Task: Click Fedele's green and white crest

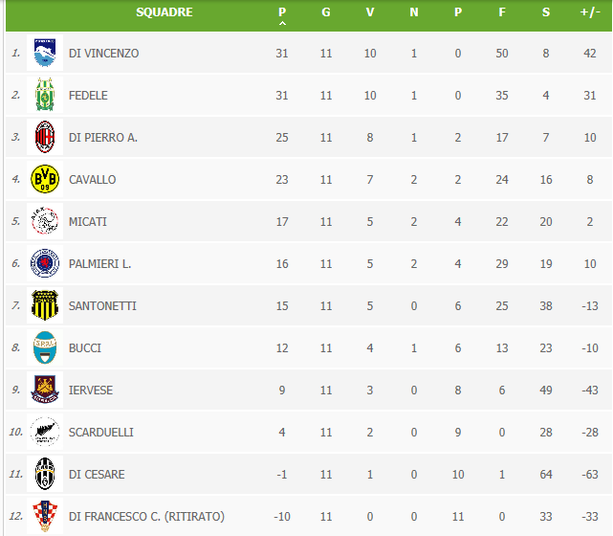Action: (x=45, y=95)
